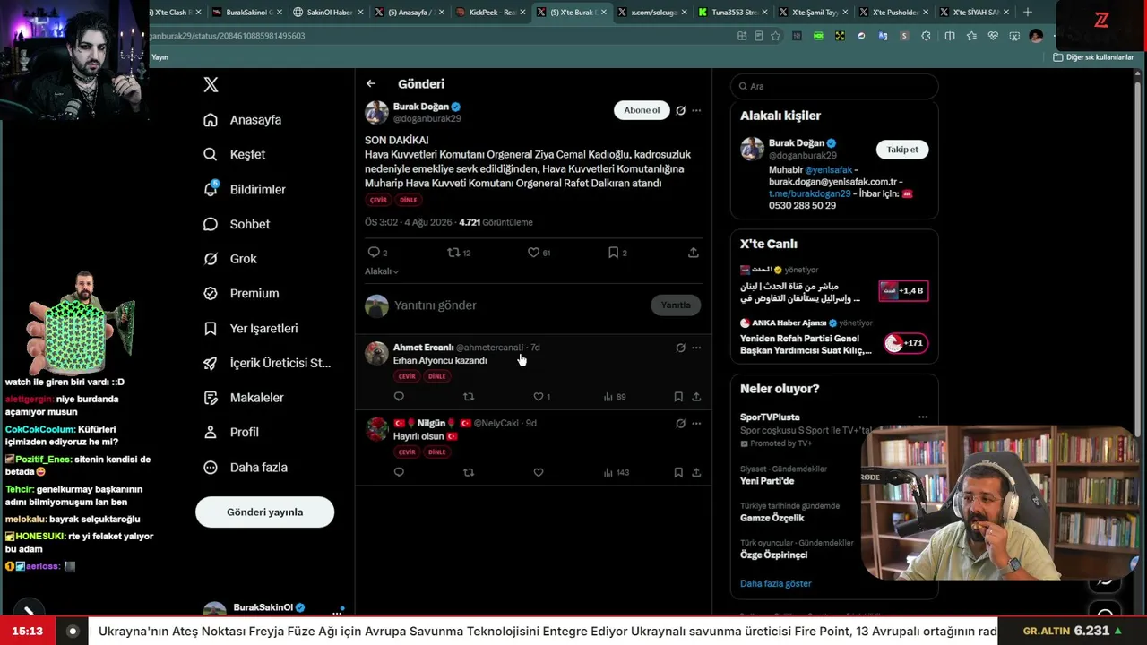Image resolution: width=1147 pixels, height=645 pixels.
Task: Repost Nilgün's reply
Action: [468, 472]
